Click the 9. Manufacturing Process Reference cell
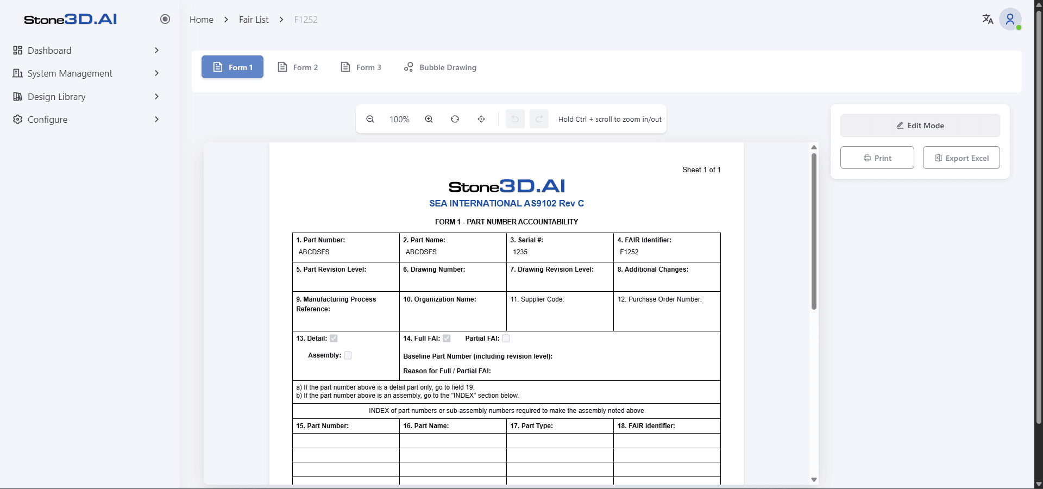Screen dimensions: 1043x489 point(346,311)
